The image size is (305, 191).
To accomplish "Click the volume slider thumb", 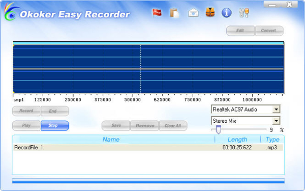I will click(219, 129).
